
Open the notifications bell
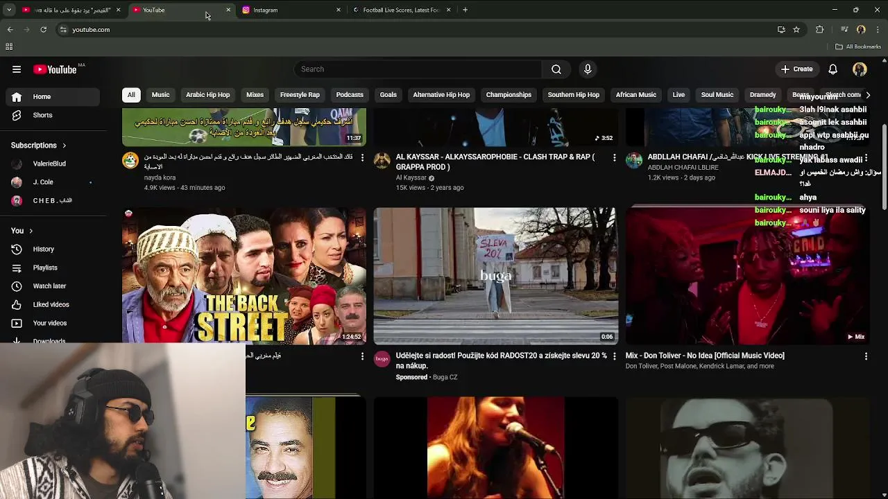click(832, 69)
